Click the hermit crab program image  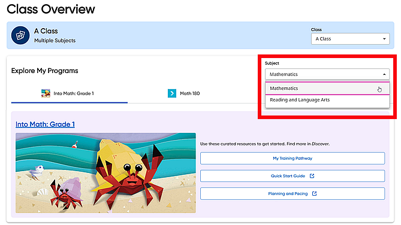pos(105,173)
